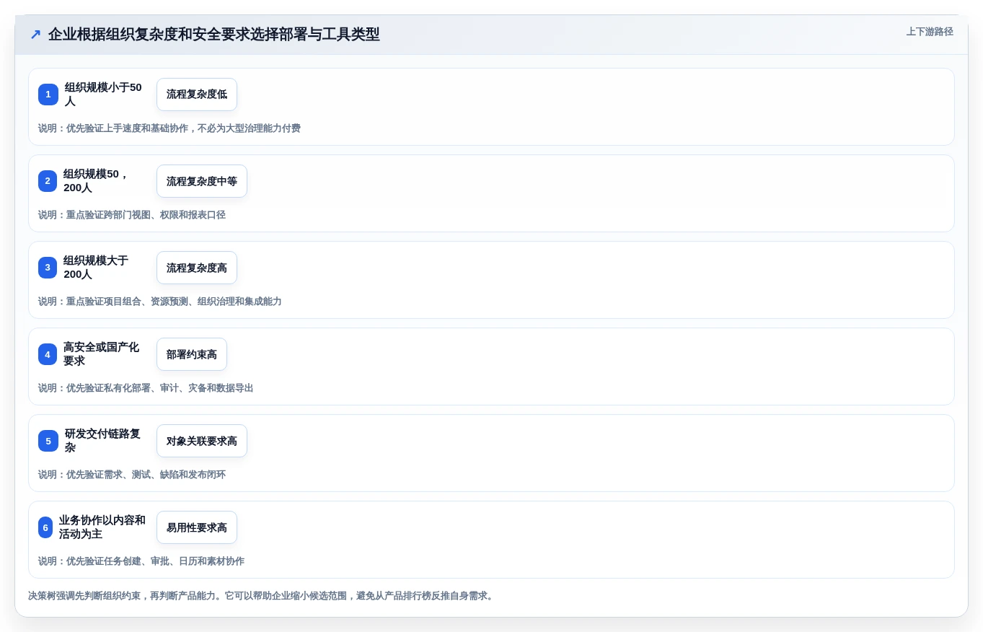Select step badge number 2
Screen dimensions: 983x632
click(x=48, y=181)
